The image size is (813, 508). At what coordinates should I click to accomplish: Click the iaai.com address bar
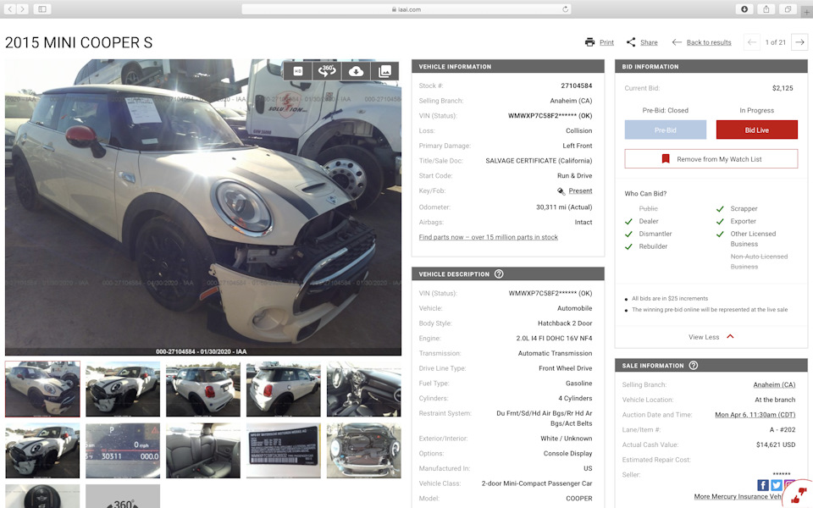pos(406,8)
